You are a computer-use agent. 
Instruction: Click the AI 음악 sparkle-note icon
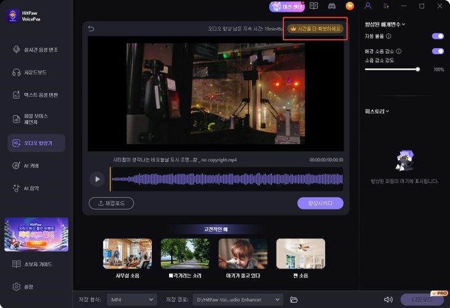click(16, 188)
